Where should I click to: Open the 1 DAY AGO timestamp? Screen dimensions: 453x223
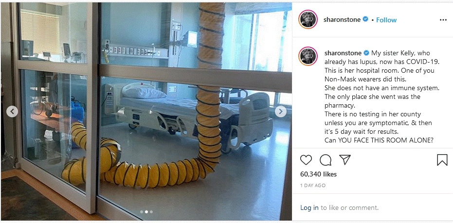point(313,186)
